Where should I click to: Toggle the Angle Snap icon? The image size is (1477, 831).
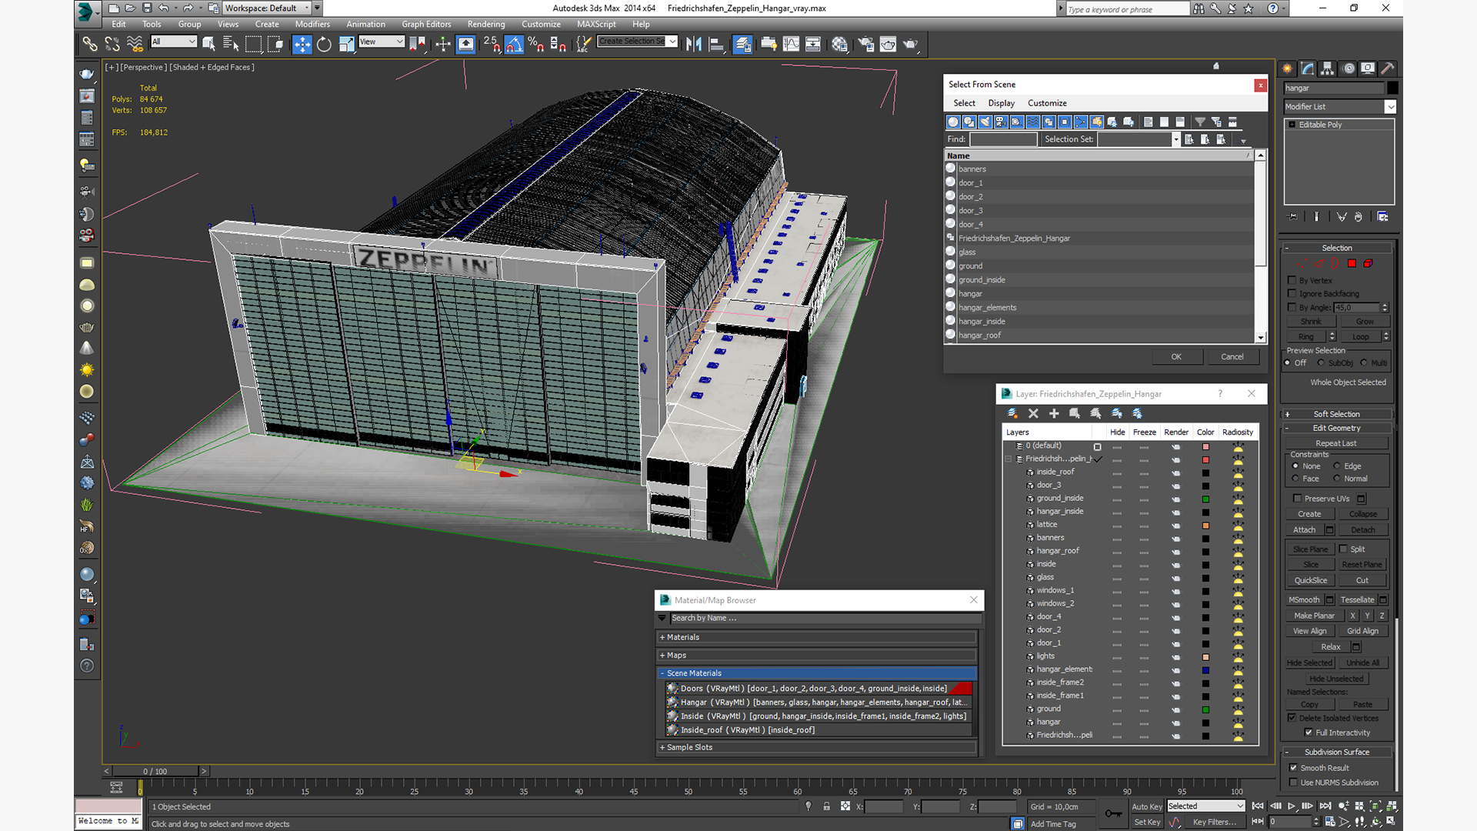pyautogui.click(x=514, y=44)
